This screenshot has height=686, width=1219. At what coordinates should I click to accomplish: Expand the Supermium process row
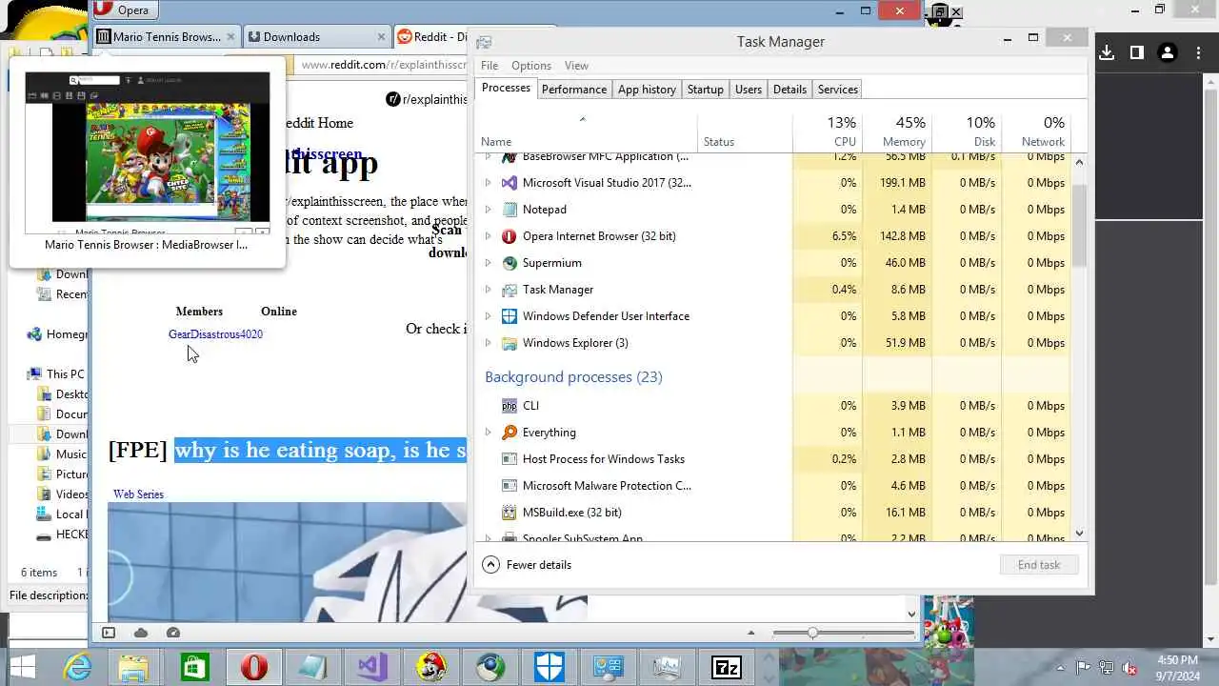coord(489,263)
